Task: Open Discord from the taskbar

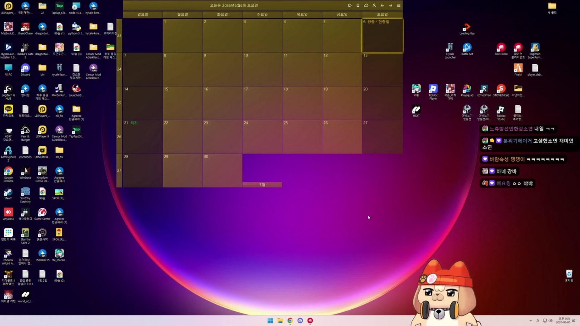Action: 300,321
